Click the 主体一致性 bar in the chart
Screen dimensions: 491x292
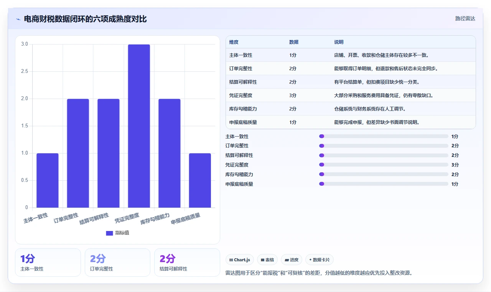(x=48, y=180)
